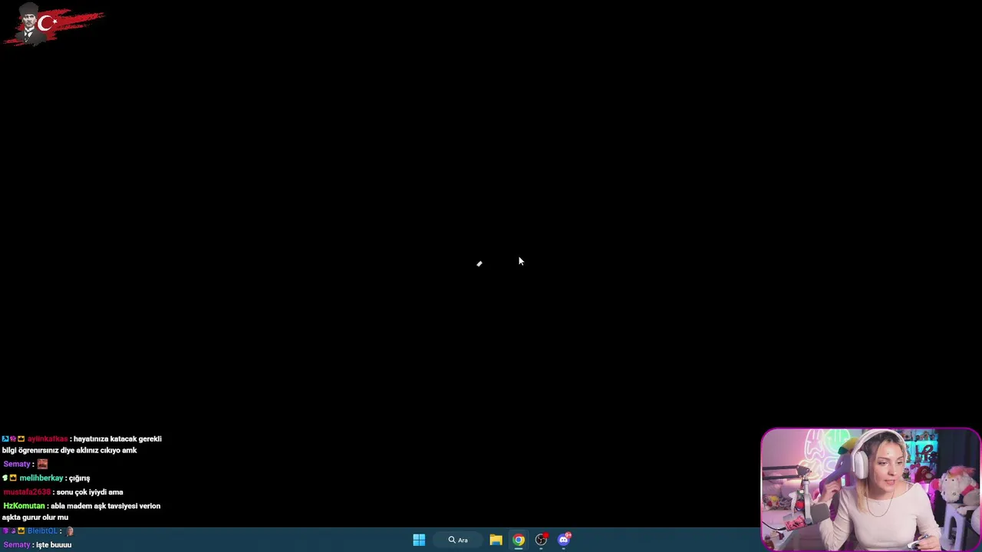
Task: Click the streamer webcam overlay
Action: coord(870,489)
